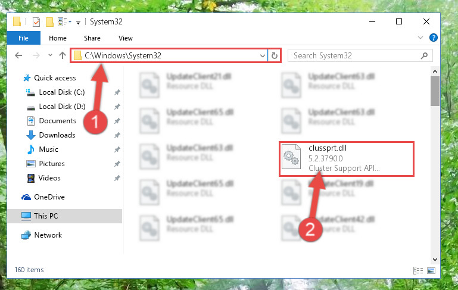Expand the address bar history dropdown
This screenshot has height=290, width=458.
tap(262, 56)
